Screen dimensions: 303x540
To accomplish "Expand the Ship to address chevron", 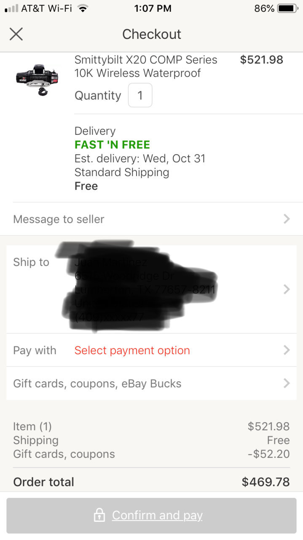I will 287,289.
